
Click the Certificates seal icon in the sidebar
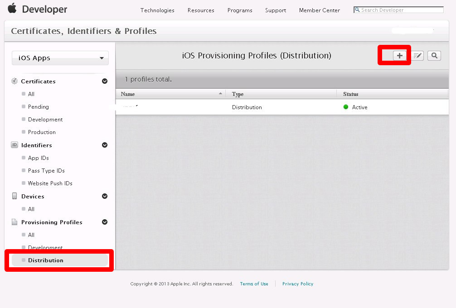(14, 81)
